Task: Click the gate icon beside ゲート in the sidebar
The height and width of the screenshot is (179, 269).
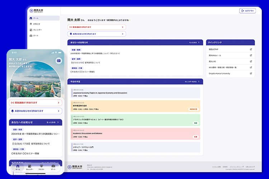Action: click(x=31, y=36)
